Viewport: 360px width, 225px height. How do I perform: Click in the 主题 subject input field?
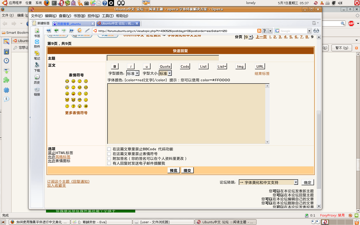pos(163,58)
